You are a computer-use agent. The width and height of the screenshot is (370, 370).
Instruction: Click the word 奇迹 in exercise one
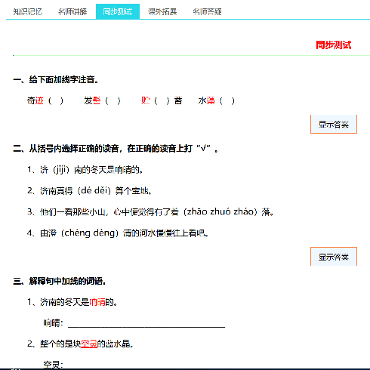click(35, 100)
